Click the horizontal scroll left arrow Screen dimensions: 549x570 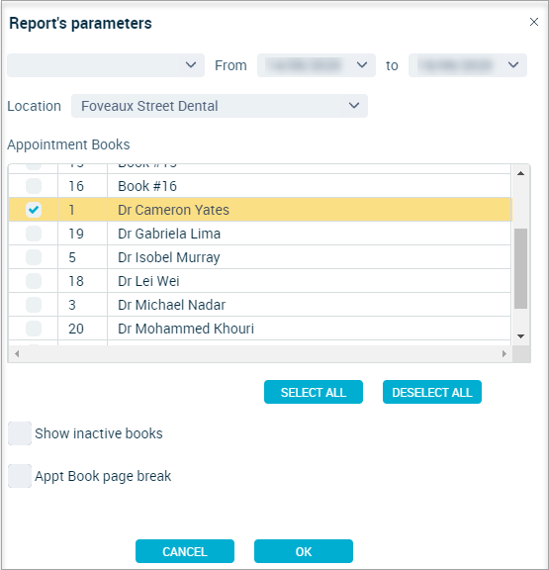pos(17,353)
